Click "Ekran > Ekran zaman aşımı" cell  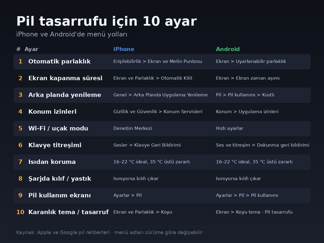[248, 78]
